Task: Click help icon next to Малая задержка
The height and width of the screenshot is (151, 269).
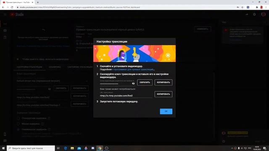Action: point(42,124)
